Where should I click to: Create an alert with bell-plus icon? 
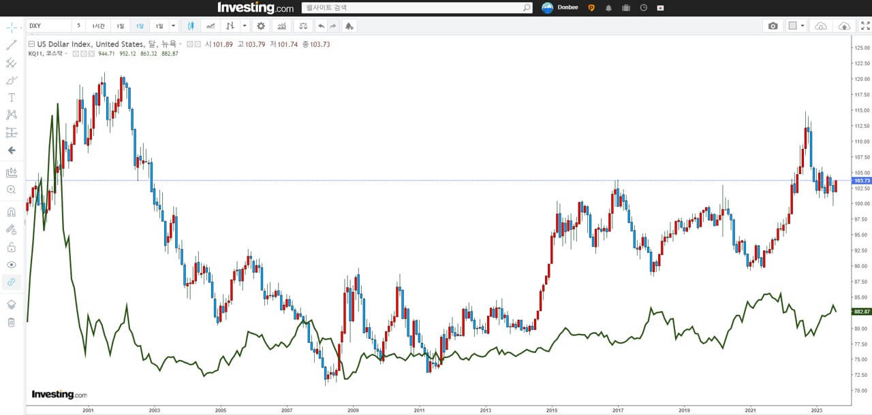pyautogui.click(x=349, y=26)
